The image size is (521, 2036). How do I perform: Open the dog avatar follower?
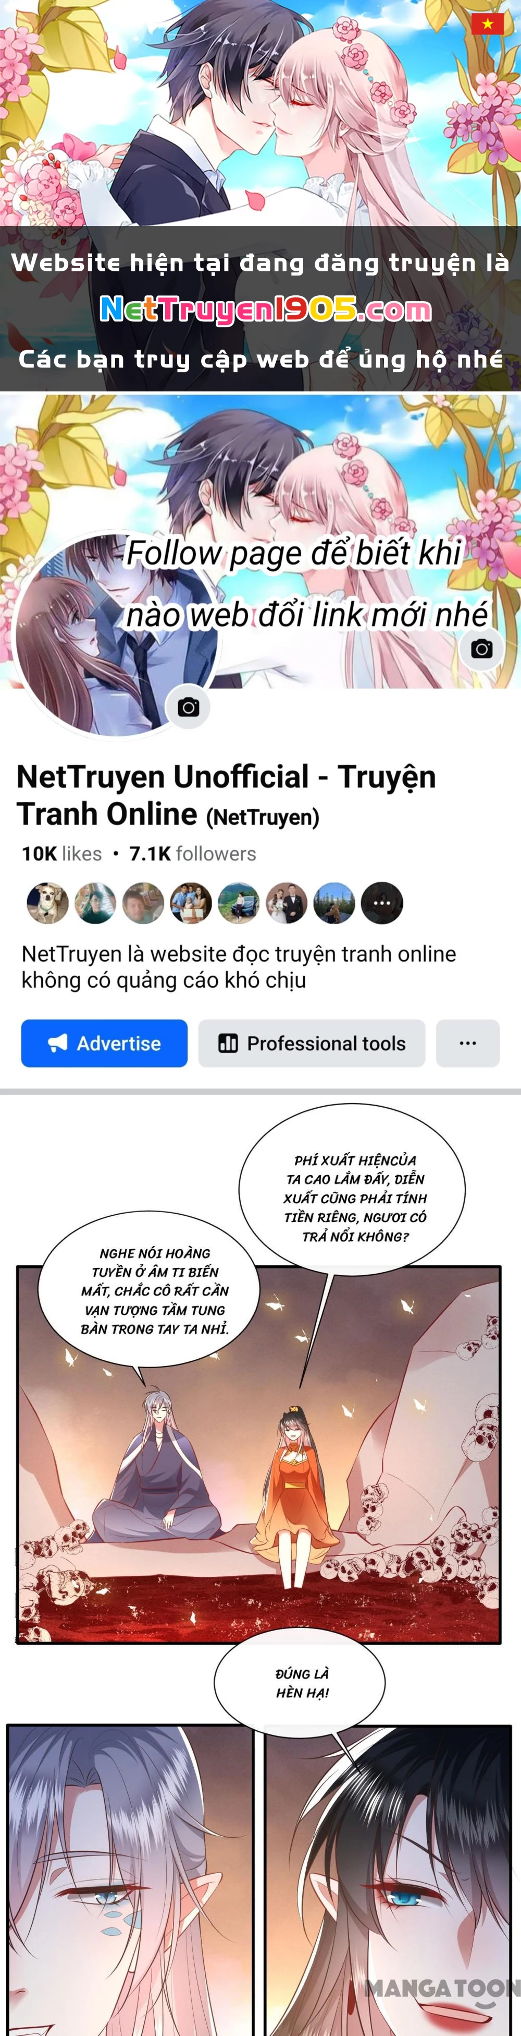point(47,903)
